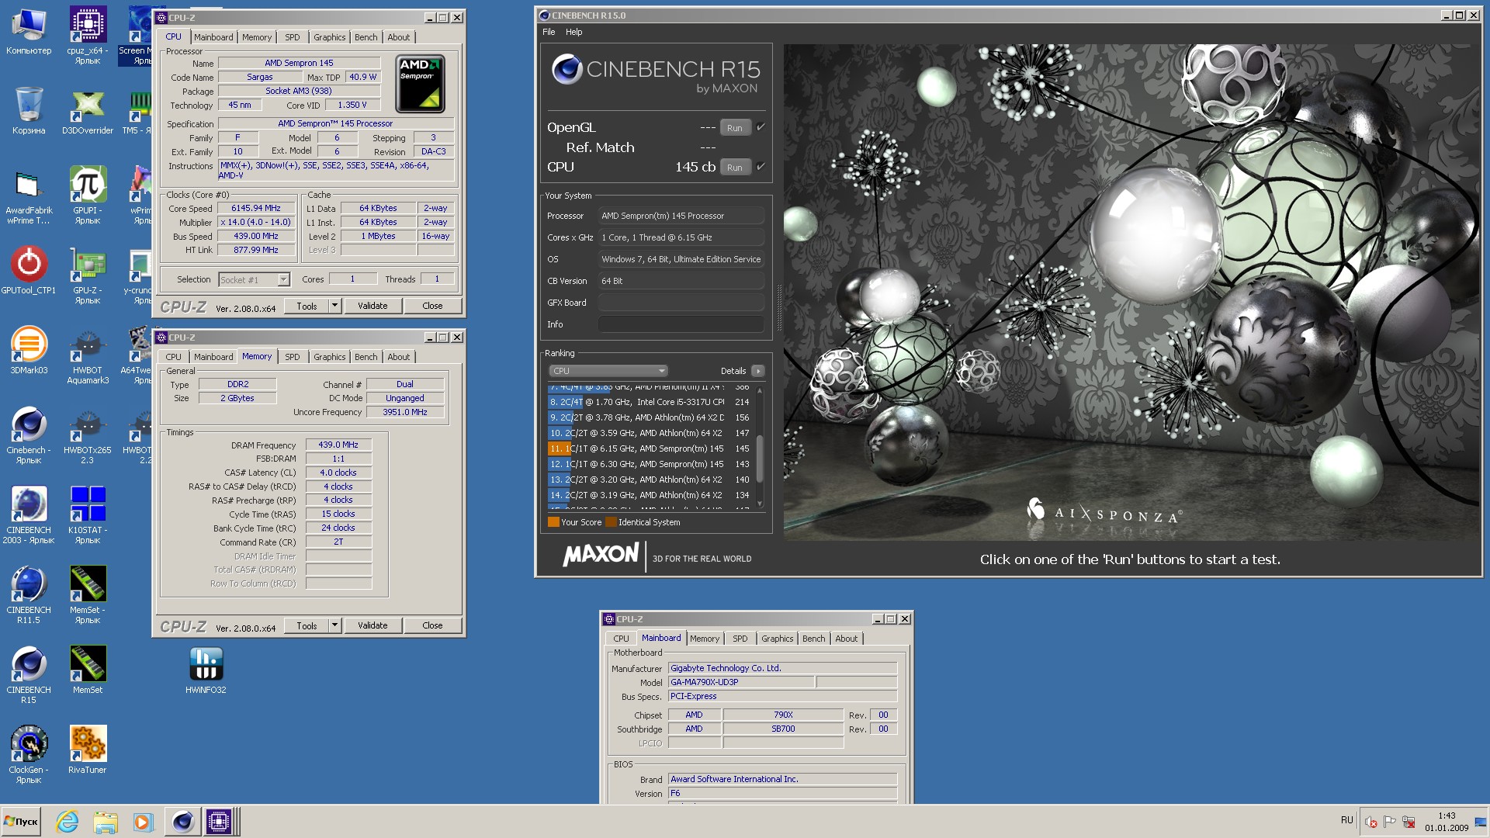The image size is (1490, 838).
Task: Click Close in CPU-Z Memory window
Action: [432, 625]
